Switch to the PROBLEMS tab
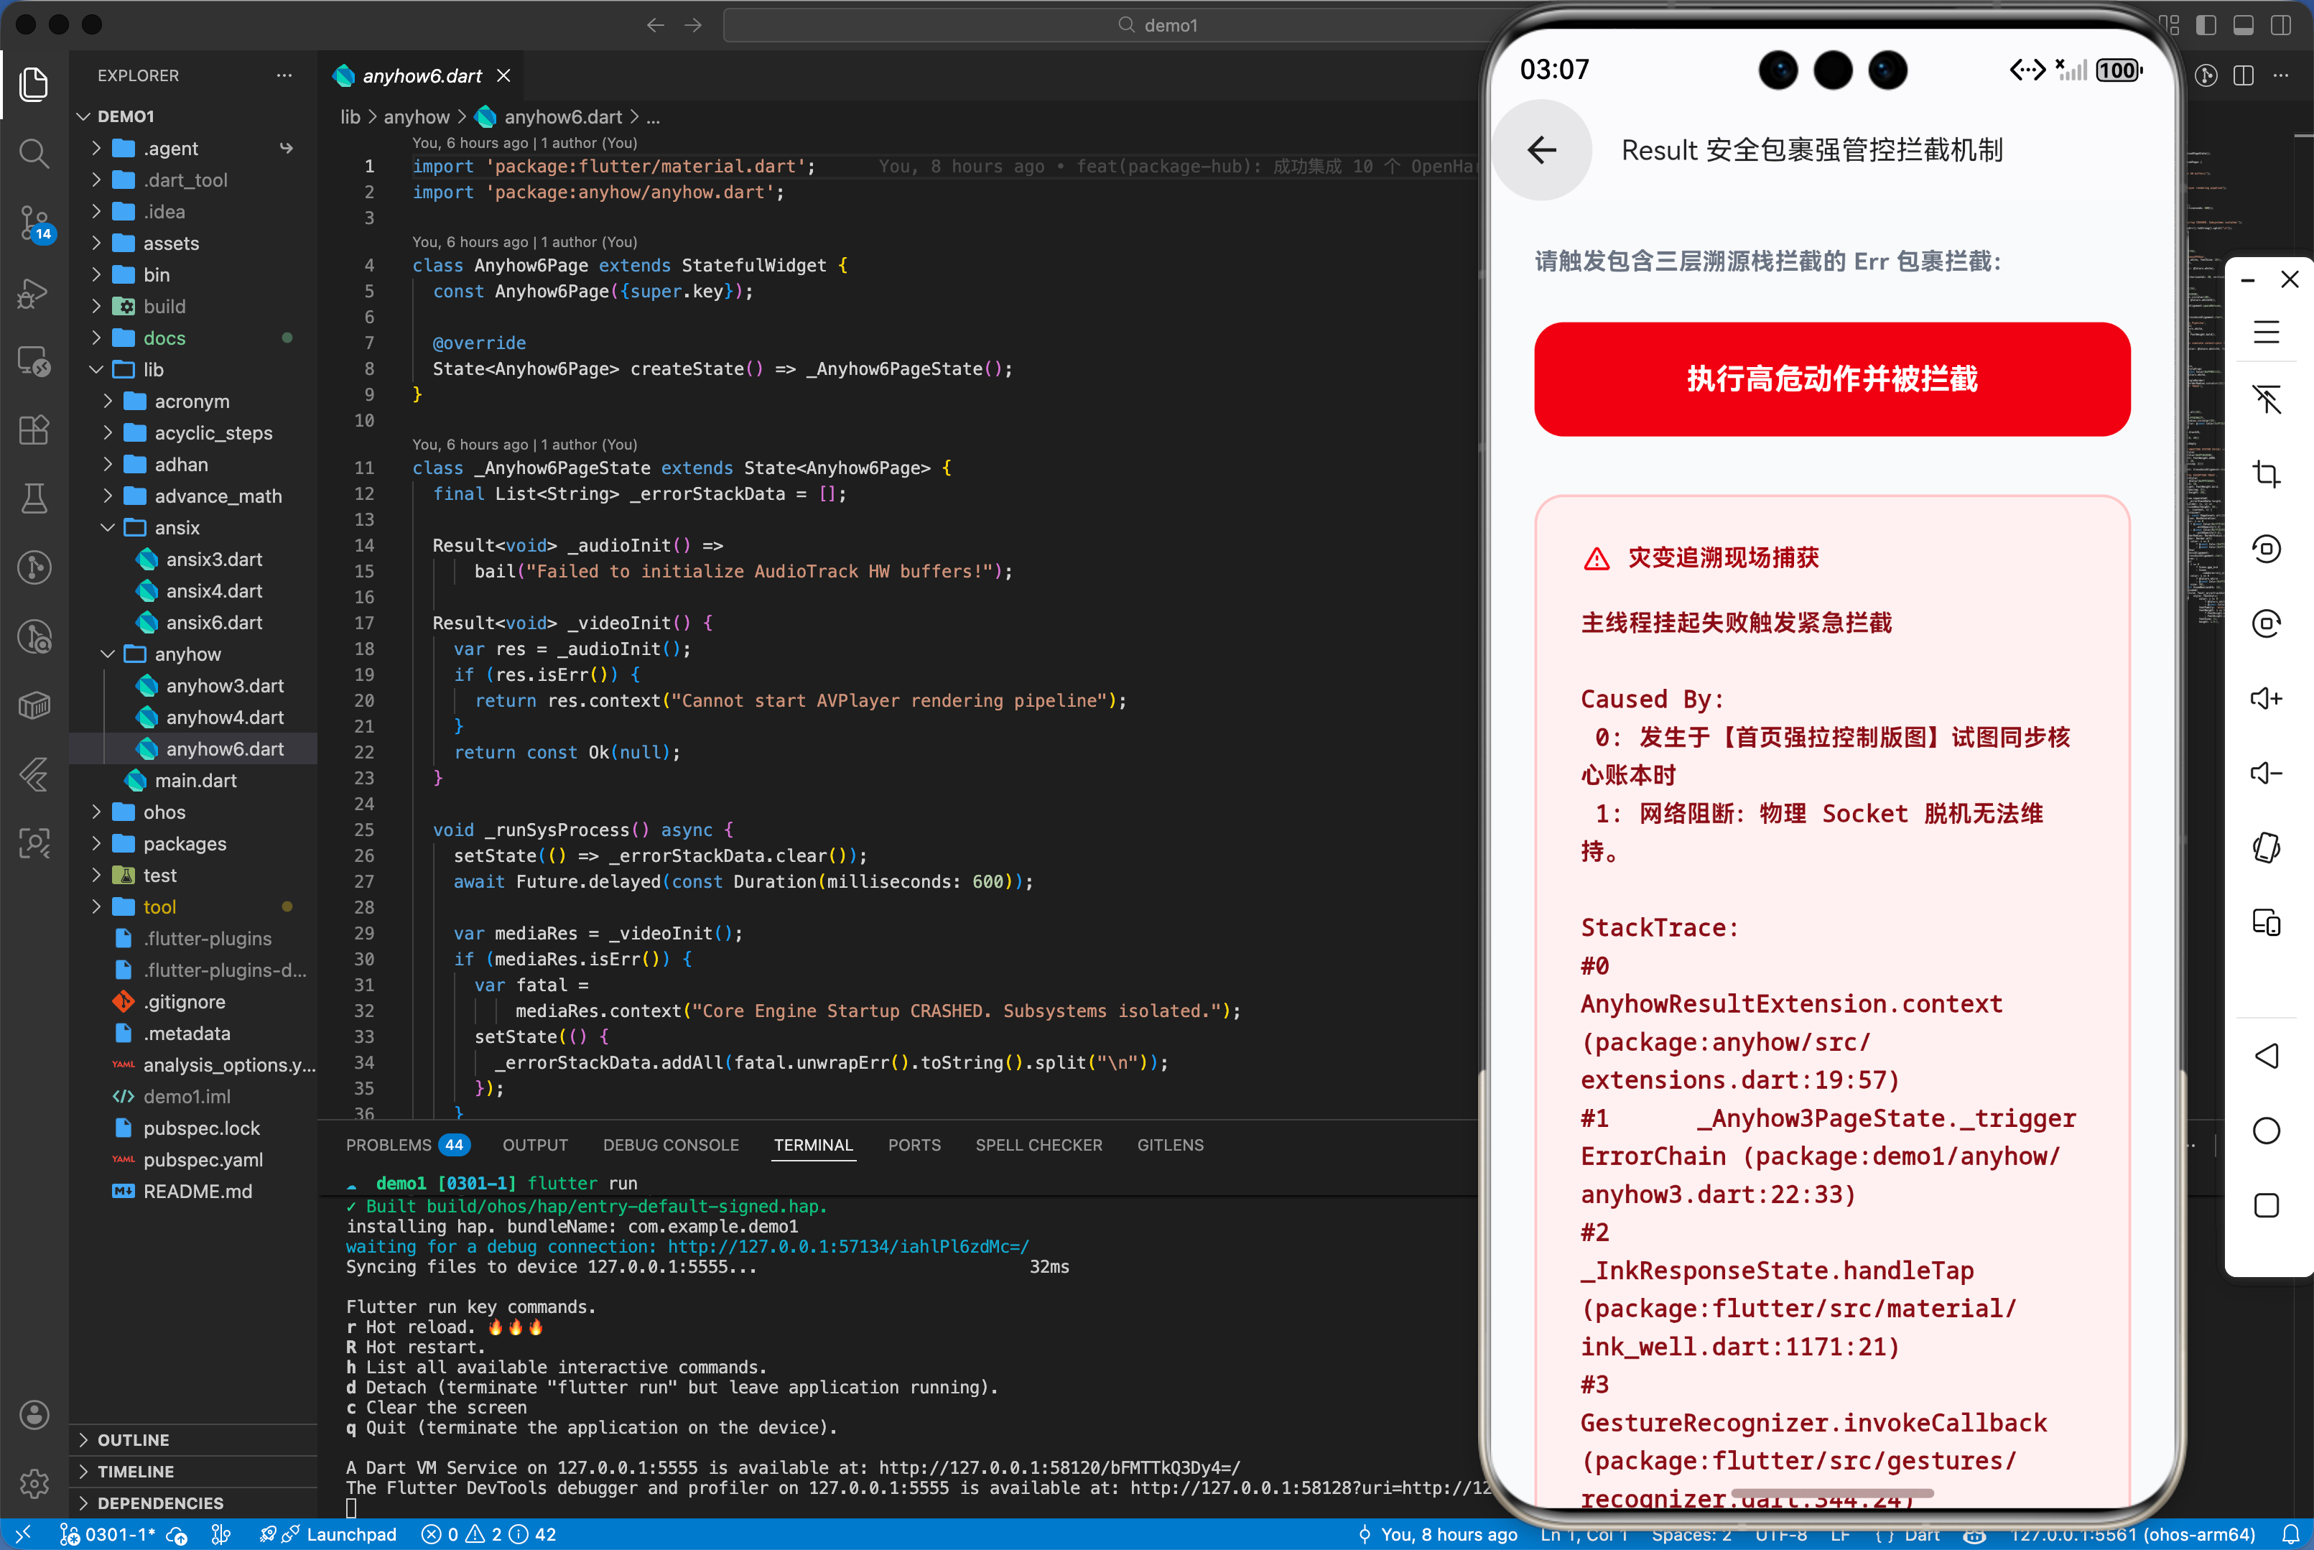Image resolution: width=2314 pixels, height=1550 pixels. (x=389, y=1145)
